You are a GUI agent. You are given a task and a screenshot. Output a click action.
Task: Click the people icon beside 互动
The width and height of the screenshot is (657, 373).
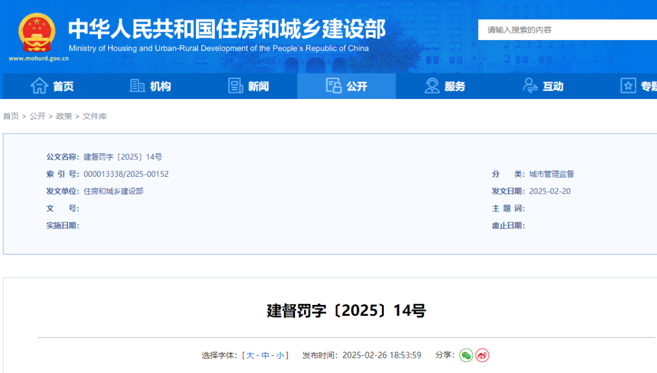[x=530, y=86]
